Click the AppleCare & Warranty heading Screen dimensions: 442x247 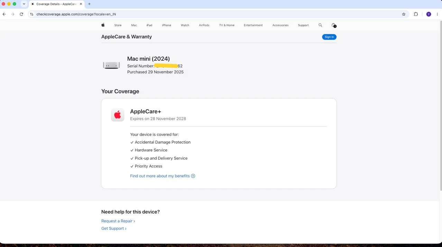pos(127,37)
